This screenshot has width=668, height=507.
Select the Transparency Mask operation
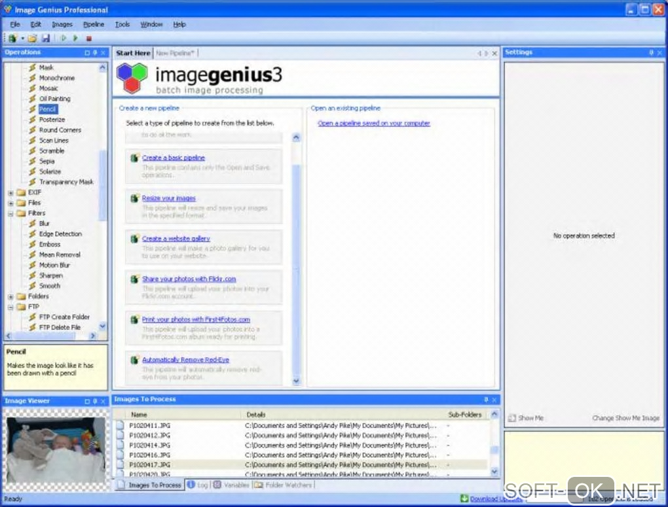tap(66, 182)
